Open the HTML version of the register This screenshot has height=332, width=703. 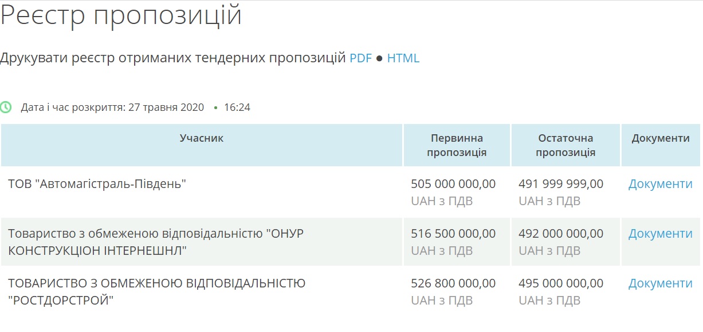point(403,58)
